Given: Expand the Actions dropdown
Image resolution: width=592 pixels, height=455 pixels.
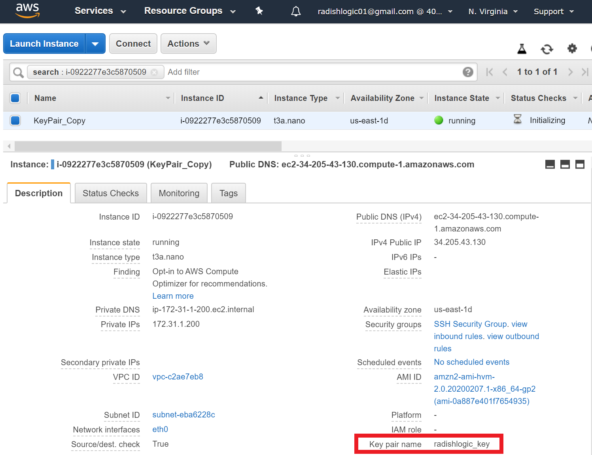Looking at the screenshot, I should (188, 44).
